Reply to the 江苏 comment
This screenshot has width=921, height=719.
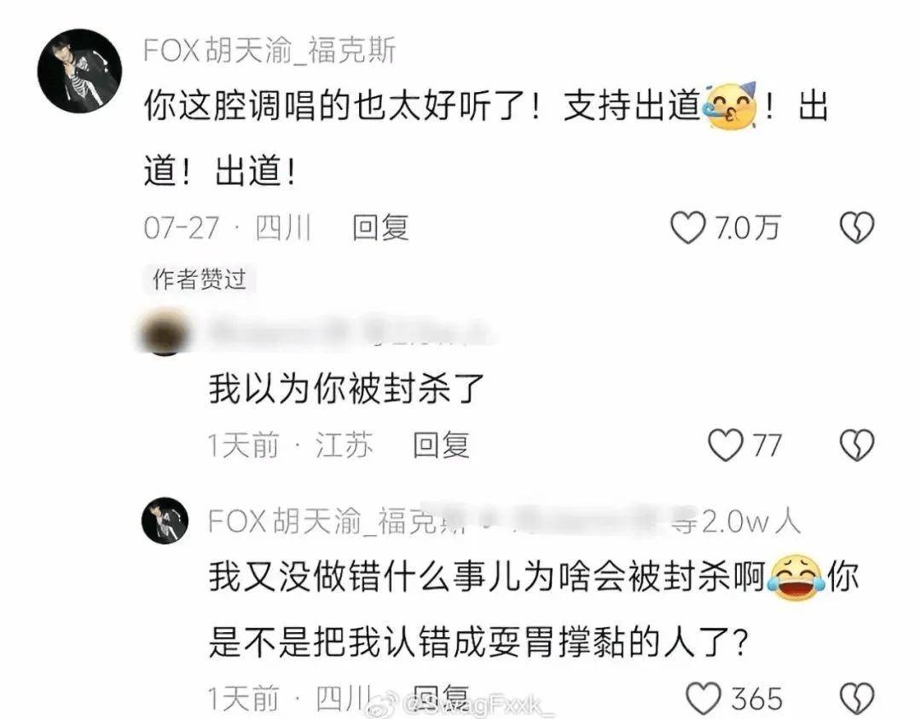pos(441,445)
